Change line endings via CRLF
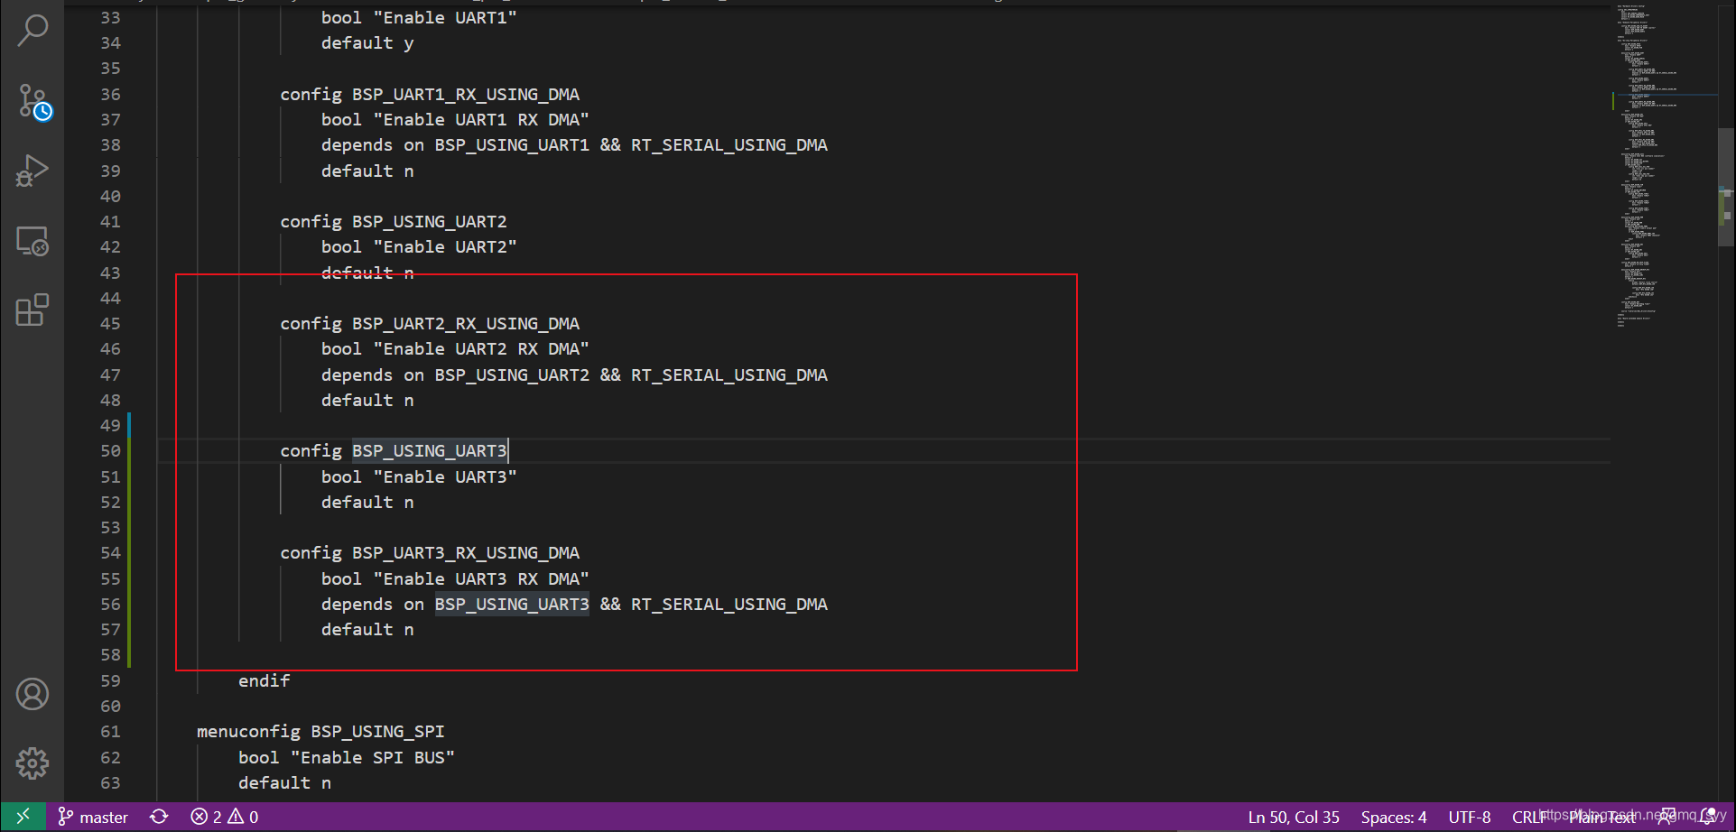The image size is (1736, 832). tap(1527, 817)
